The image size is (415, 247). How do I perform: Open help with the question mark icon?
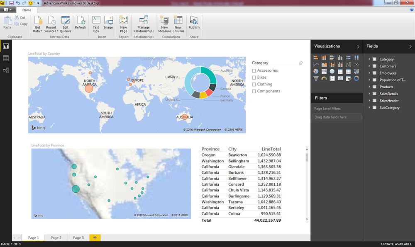412,10
